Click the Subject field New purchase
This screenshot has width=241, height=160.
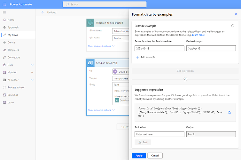pos(121,78)
